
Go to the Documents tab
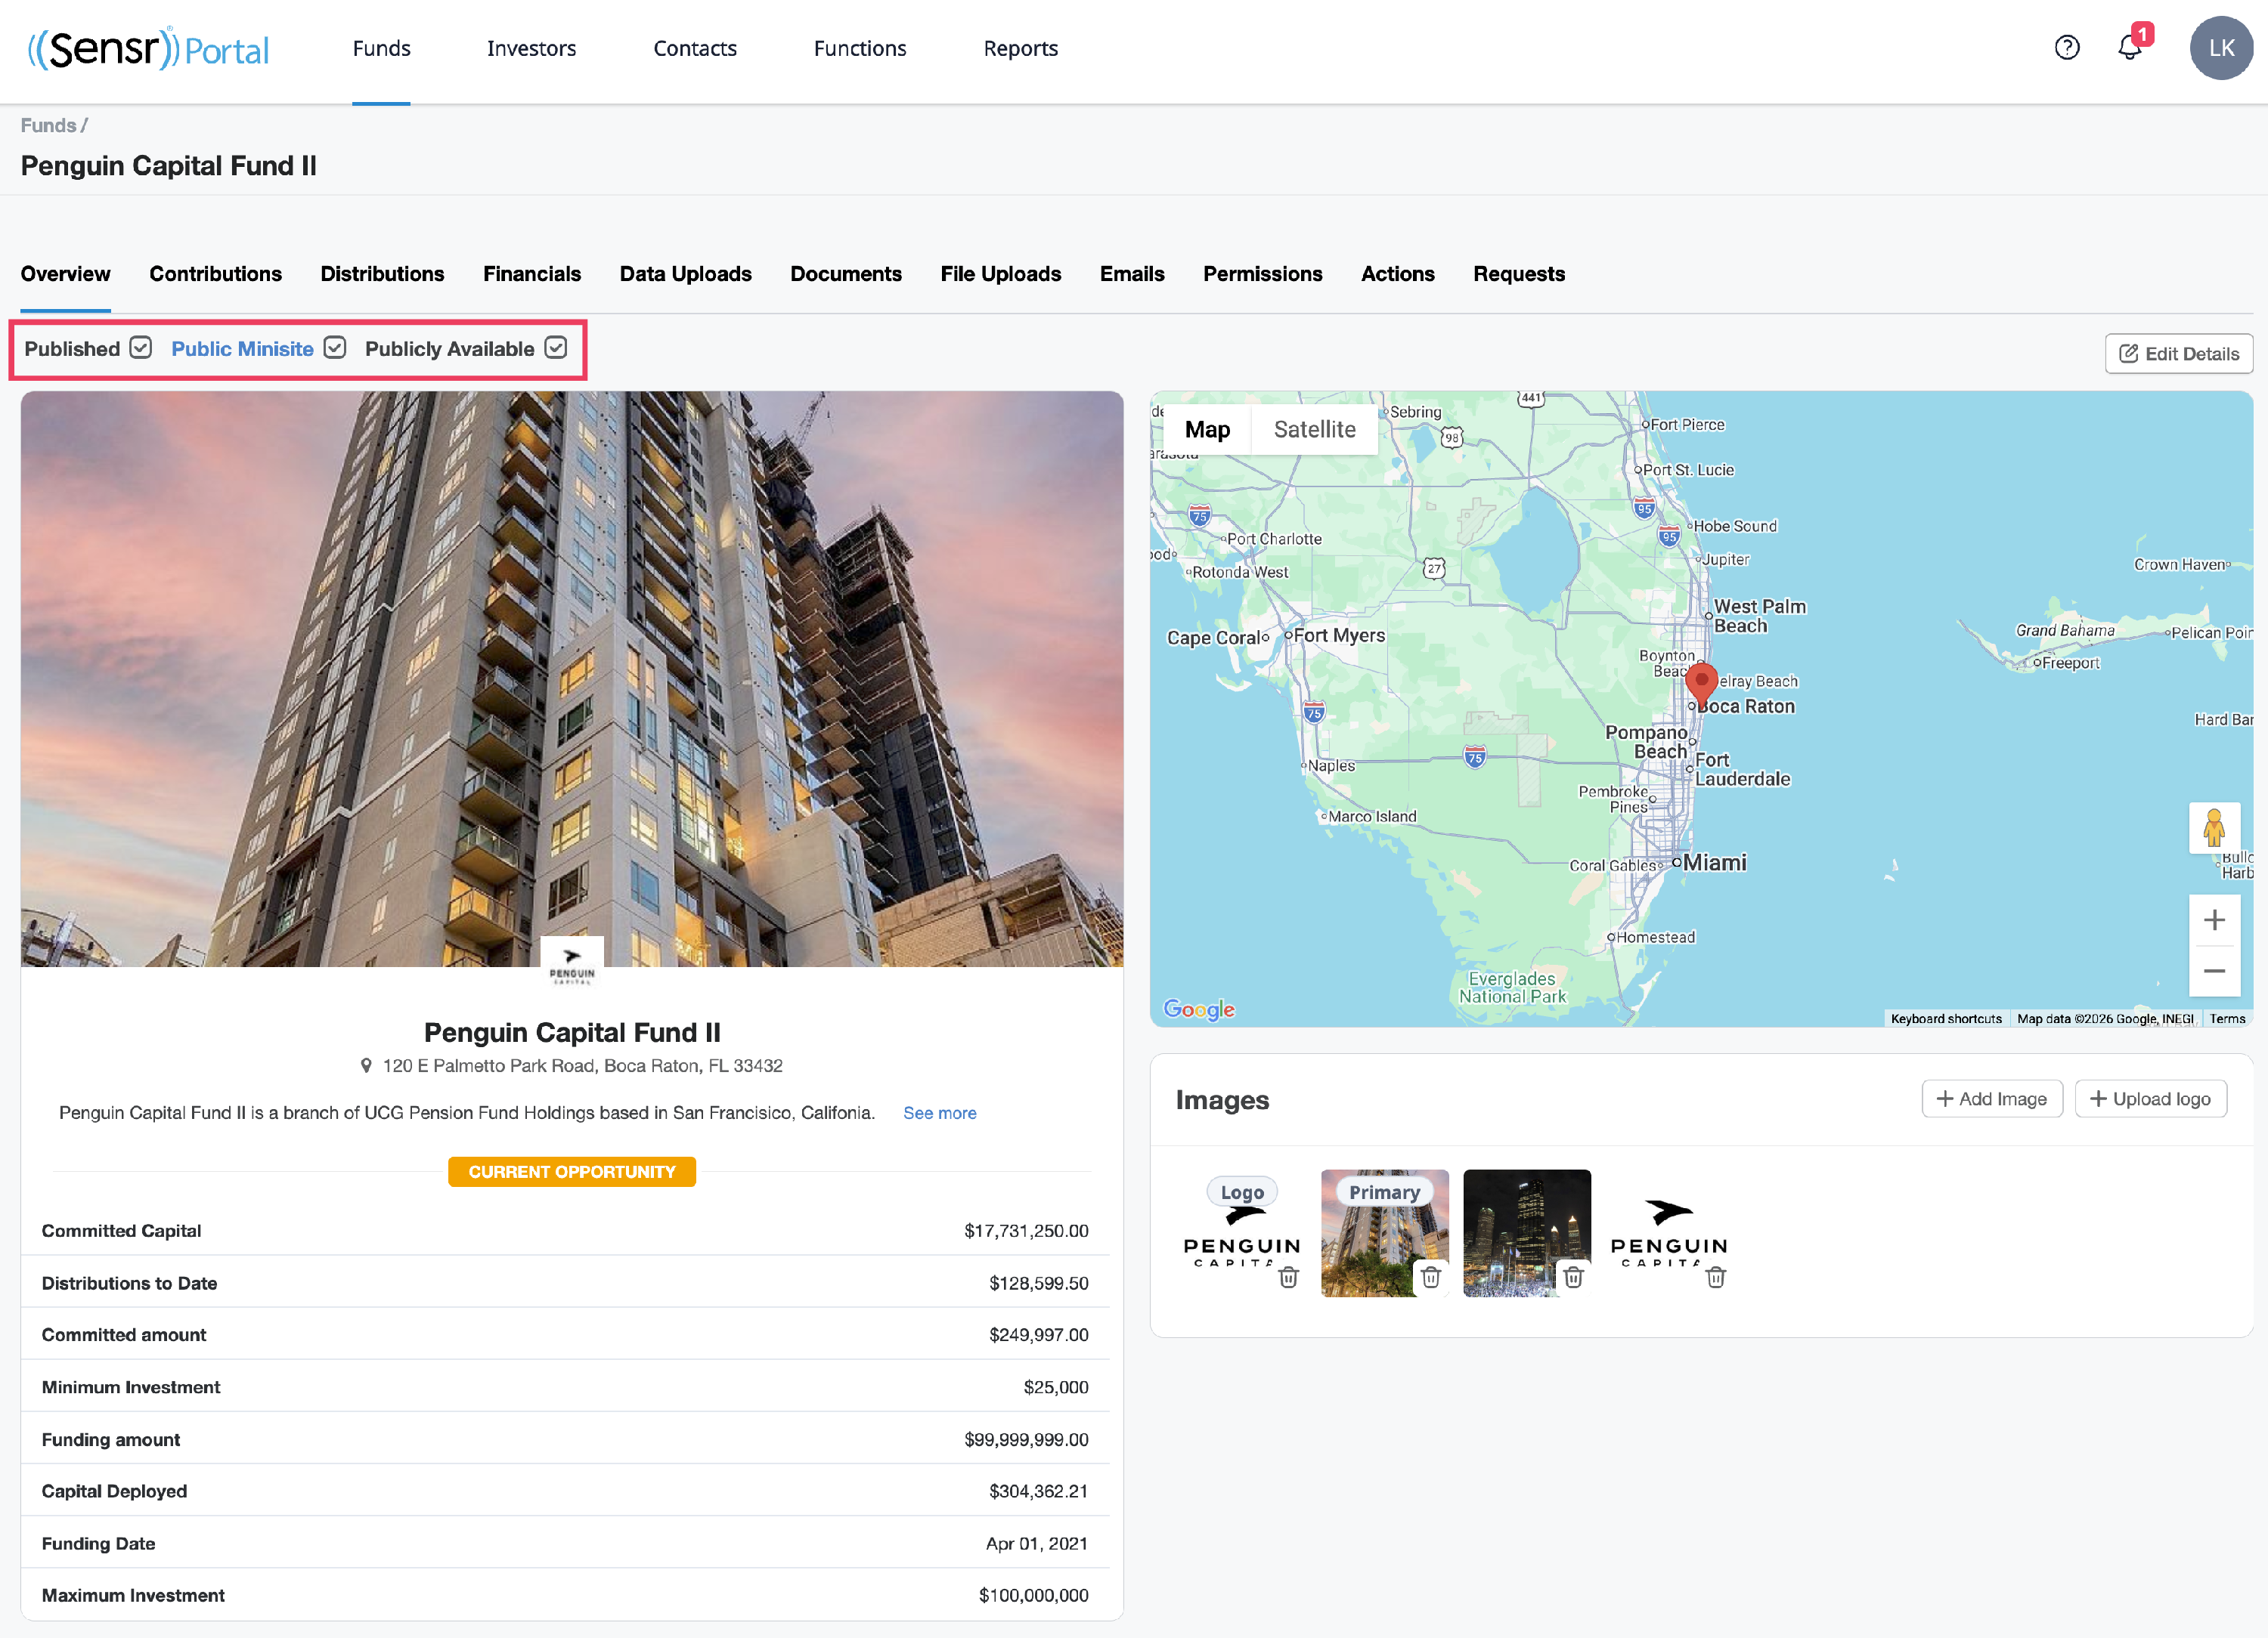[x=845, y=274]
